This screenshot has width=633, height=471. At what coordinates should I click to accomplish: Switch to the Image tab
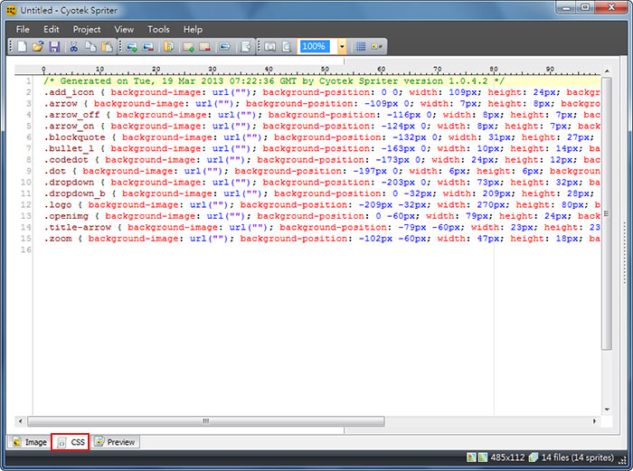[x=30, y=442]
